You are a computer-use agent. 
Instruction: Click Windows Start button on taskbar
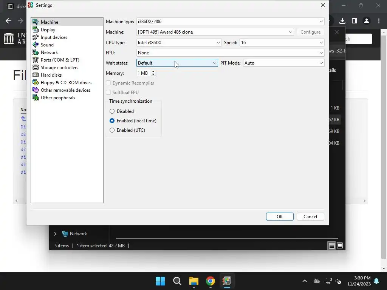(x=160, y=281)
